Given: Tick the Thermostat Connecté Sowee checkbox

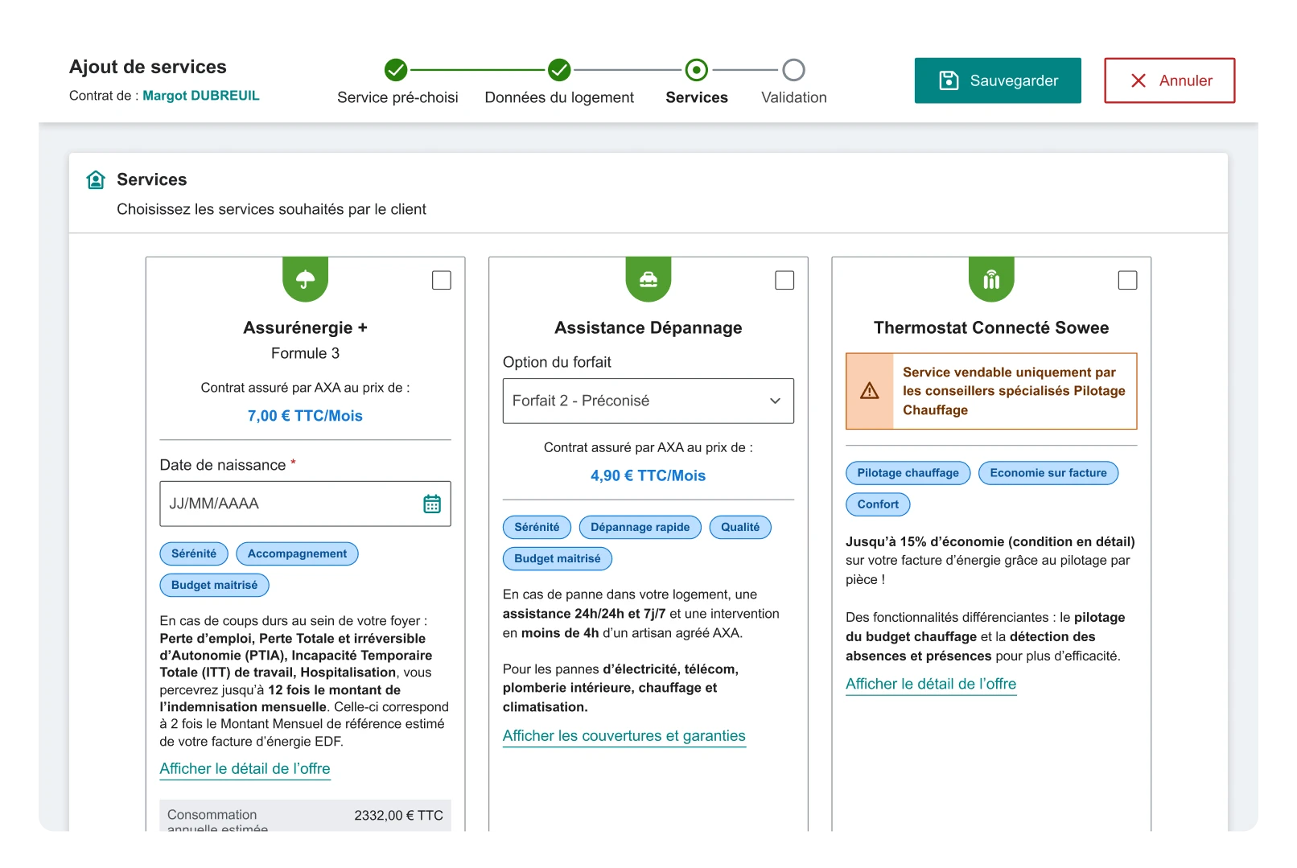Looking at the screenshot, I should [x=1128, y=280].
